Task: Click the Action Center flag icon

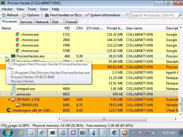Action: (140, 133)
